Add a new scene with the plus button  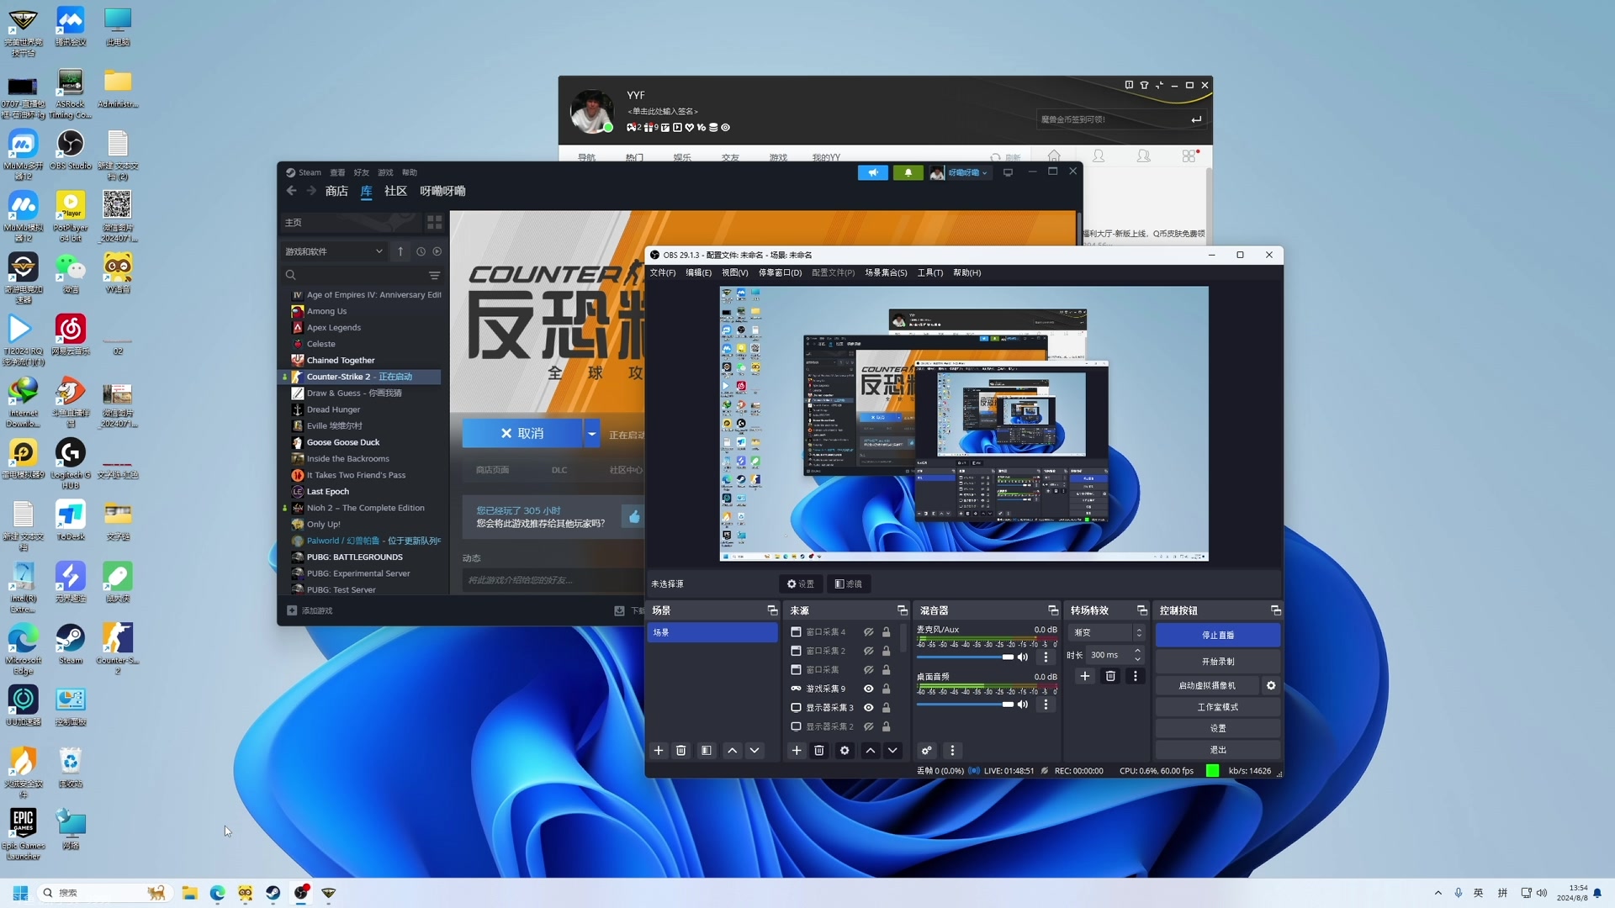click(659, 751)
